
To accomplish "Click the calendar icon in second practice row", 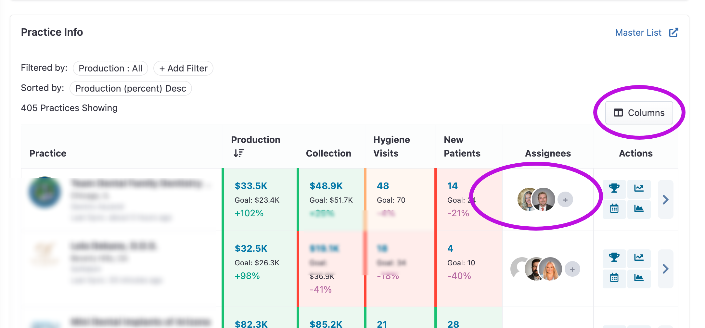I will coord(614,278).
